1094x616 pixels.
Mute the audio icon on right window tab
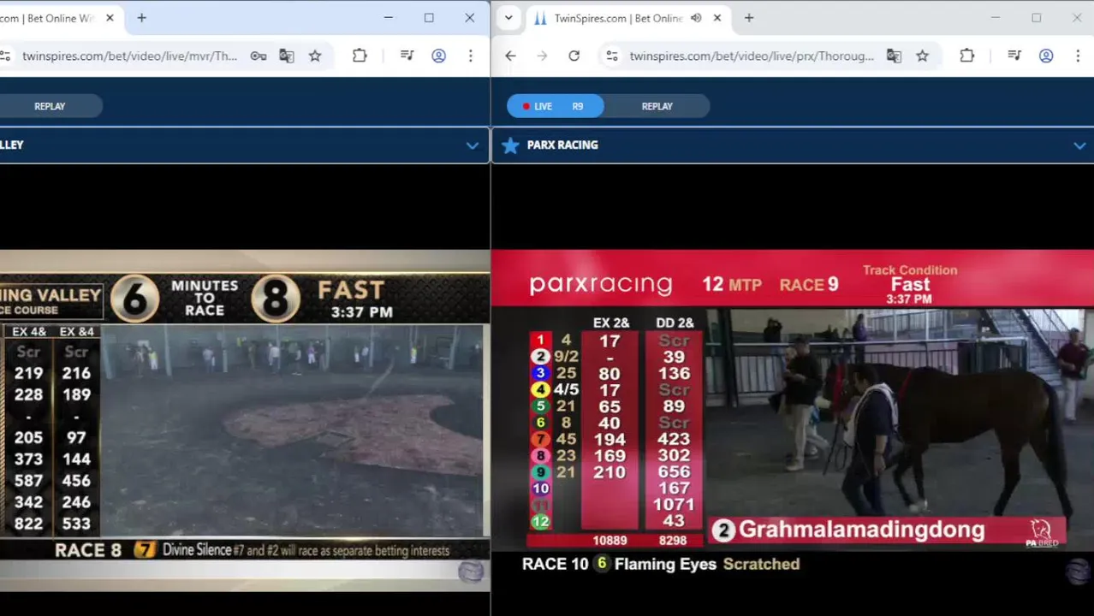pyautogui.click(x=696, y=18)
